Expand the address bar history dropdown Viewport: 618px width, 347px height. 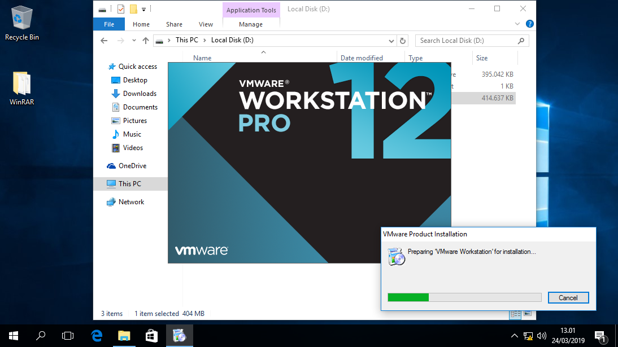[x=391, y=41]
